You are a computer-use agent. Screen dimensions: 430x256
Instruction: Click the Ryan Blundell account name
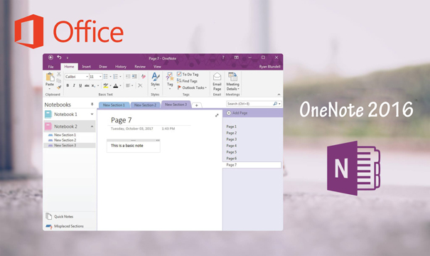[x=269, y=67]
